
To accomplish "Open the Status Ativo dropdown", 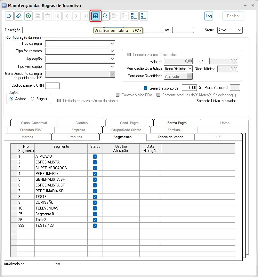I will click(230, 30).
